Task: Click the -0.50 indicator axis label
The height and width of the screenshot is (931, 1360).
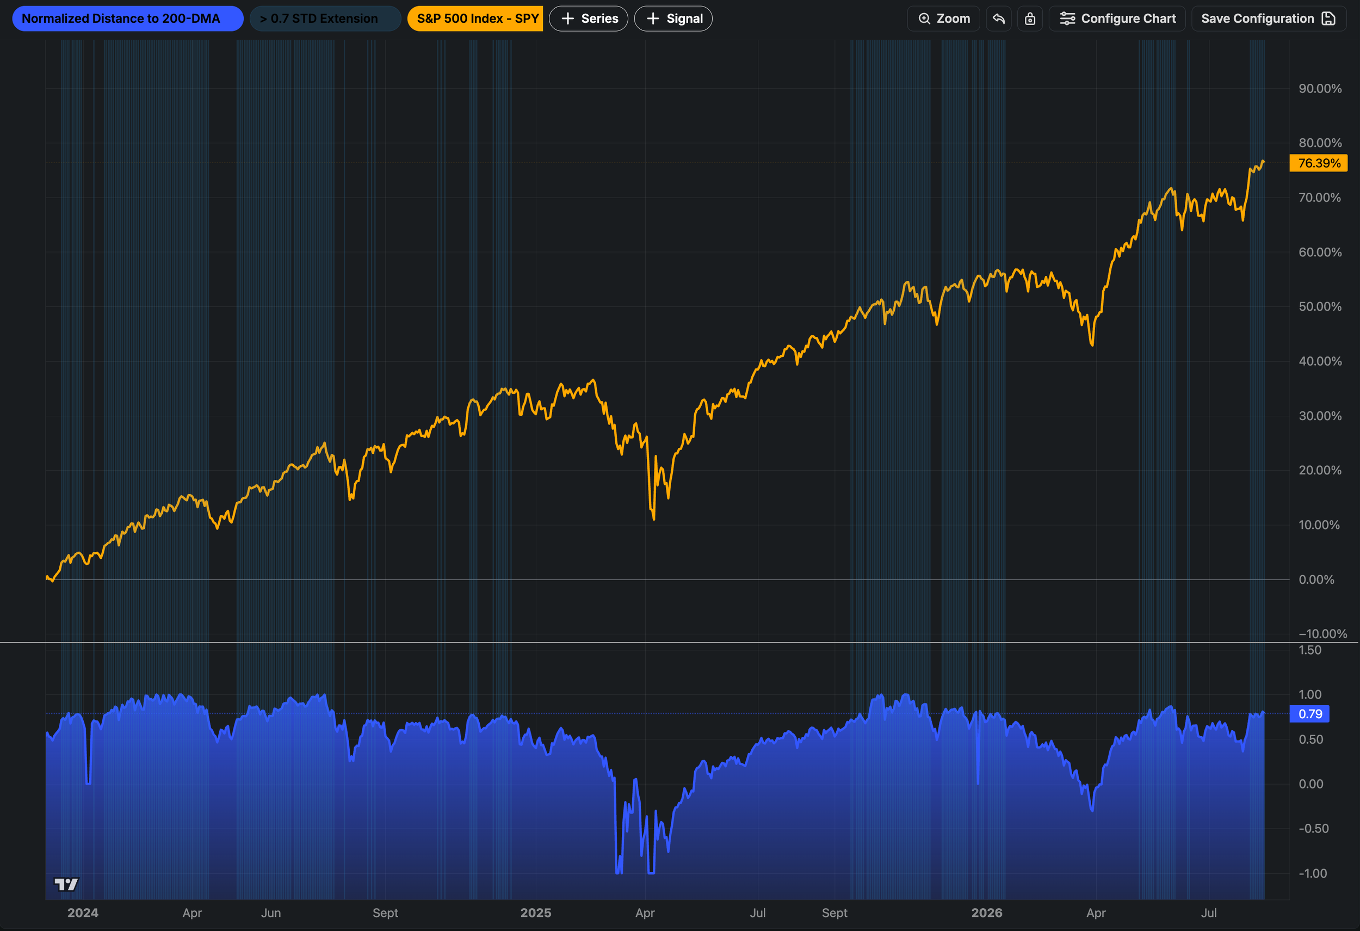Action: 1313,829
